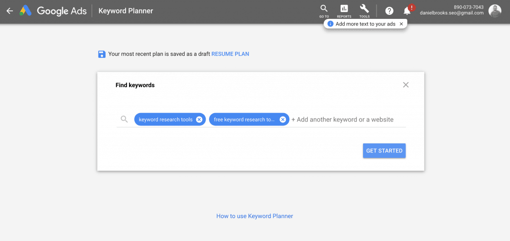Go back using the left arrow
This screenshot has height=241, width=510.
pyautogui.click(x=10, y=11)
